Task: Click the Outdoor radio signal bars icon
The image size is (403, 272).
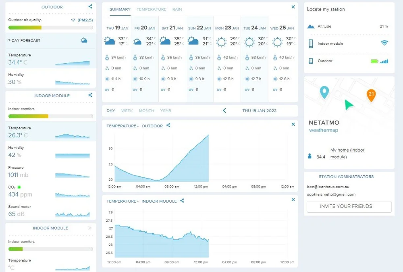Action: click(384, 61)
